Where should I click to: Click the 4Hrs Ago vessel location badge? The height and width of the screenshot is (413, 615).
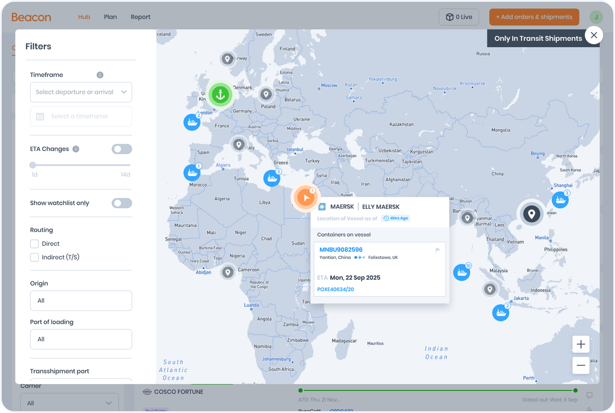(395, 218)
